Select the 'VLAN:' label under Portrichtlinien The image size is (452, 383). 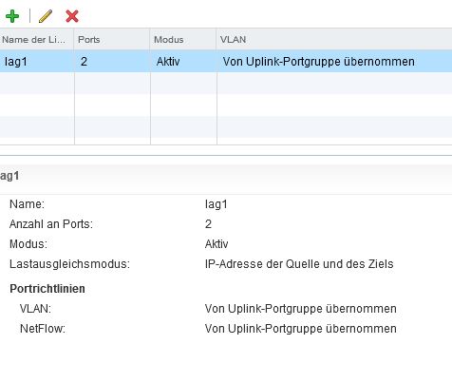pos(35,309)
